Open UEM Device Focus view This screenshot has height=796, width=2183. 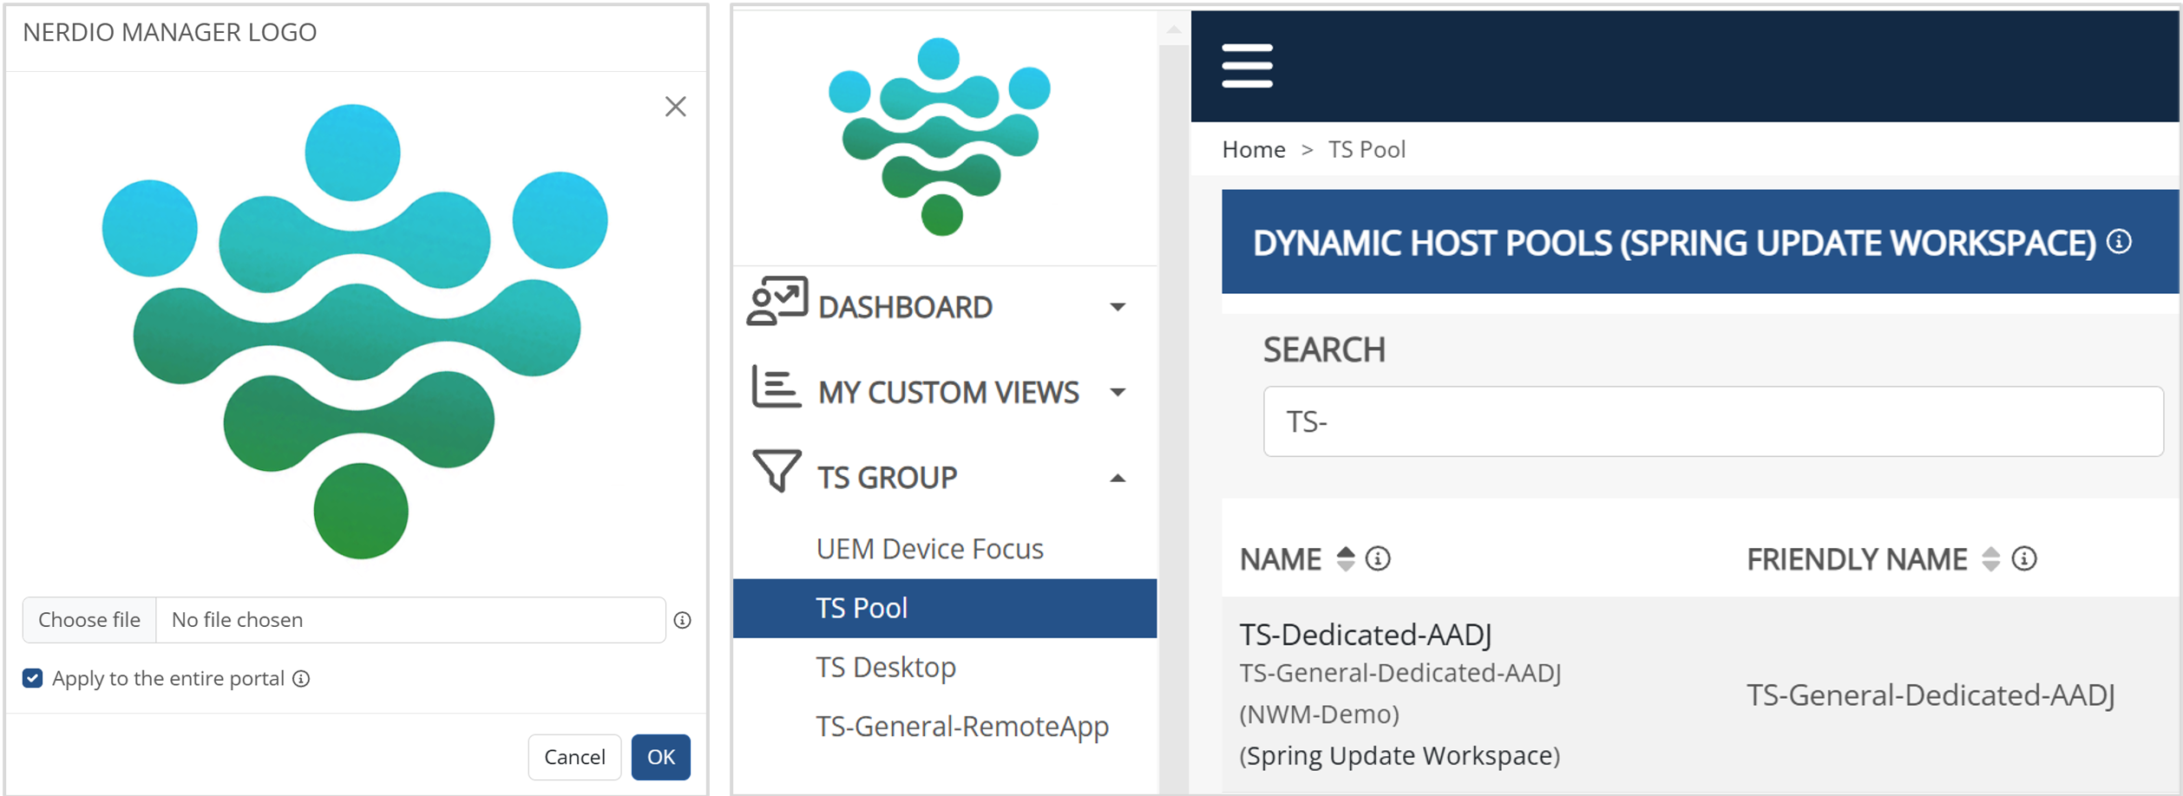pos(929,549)
